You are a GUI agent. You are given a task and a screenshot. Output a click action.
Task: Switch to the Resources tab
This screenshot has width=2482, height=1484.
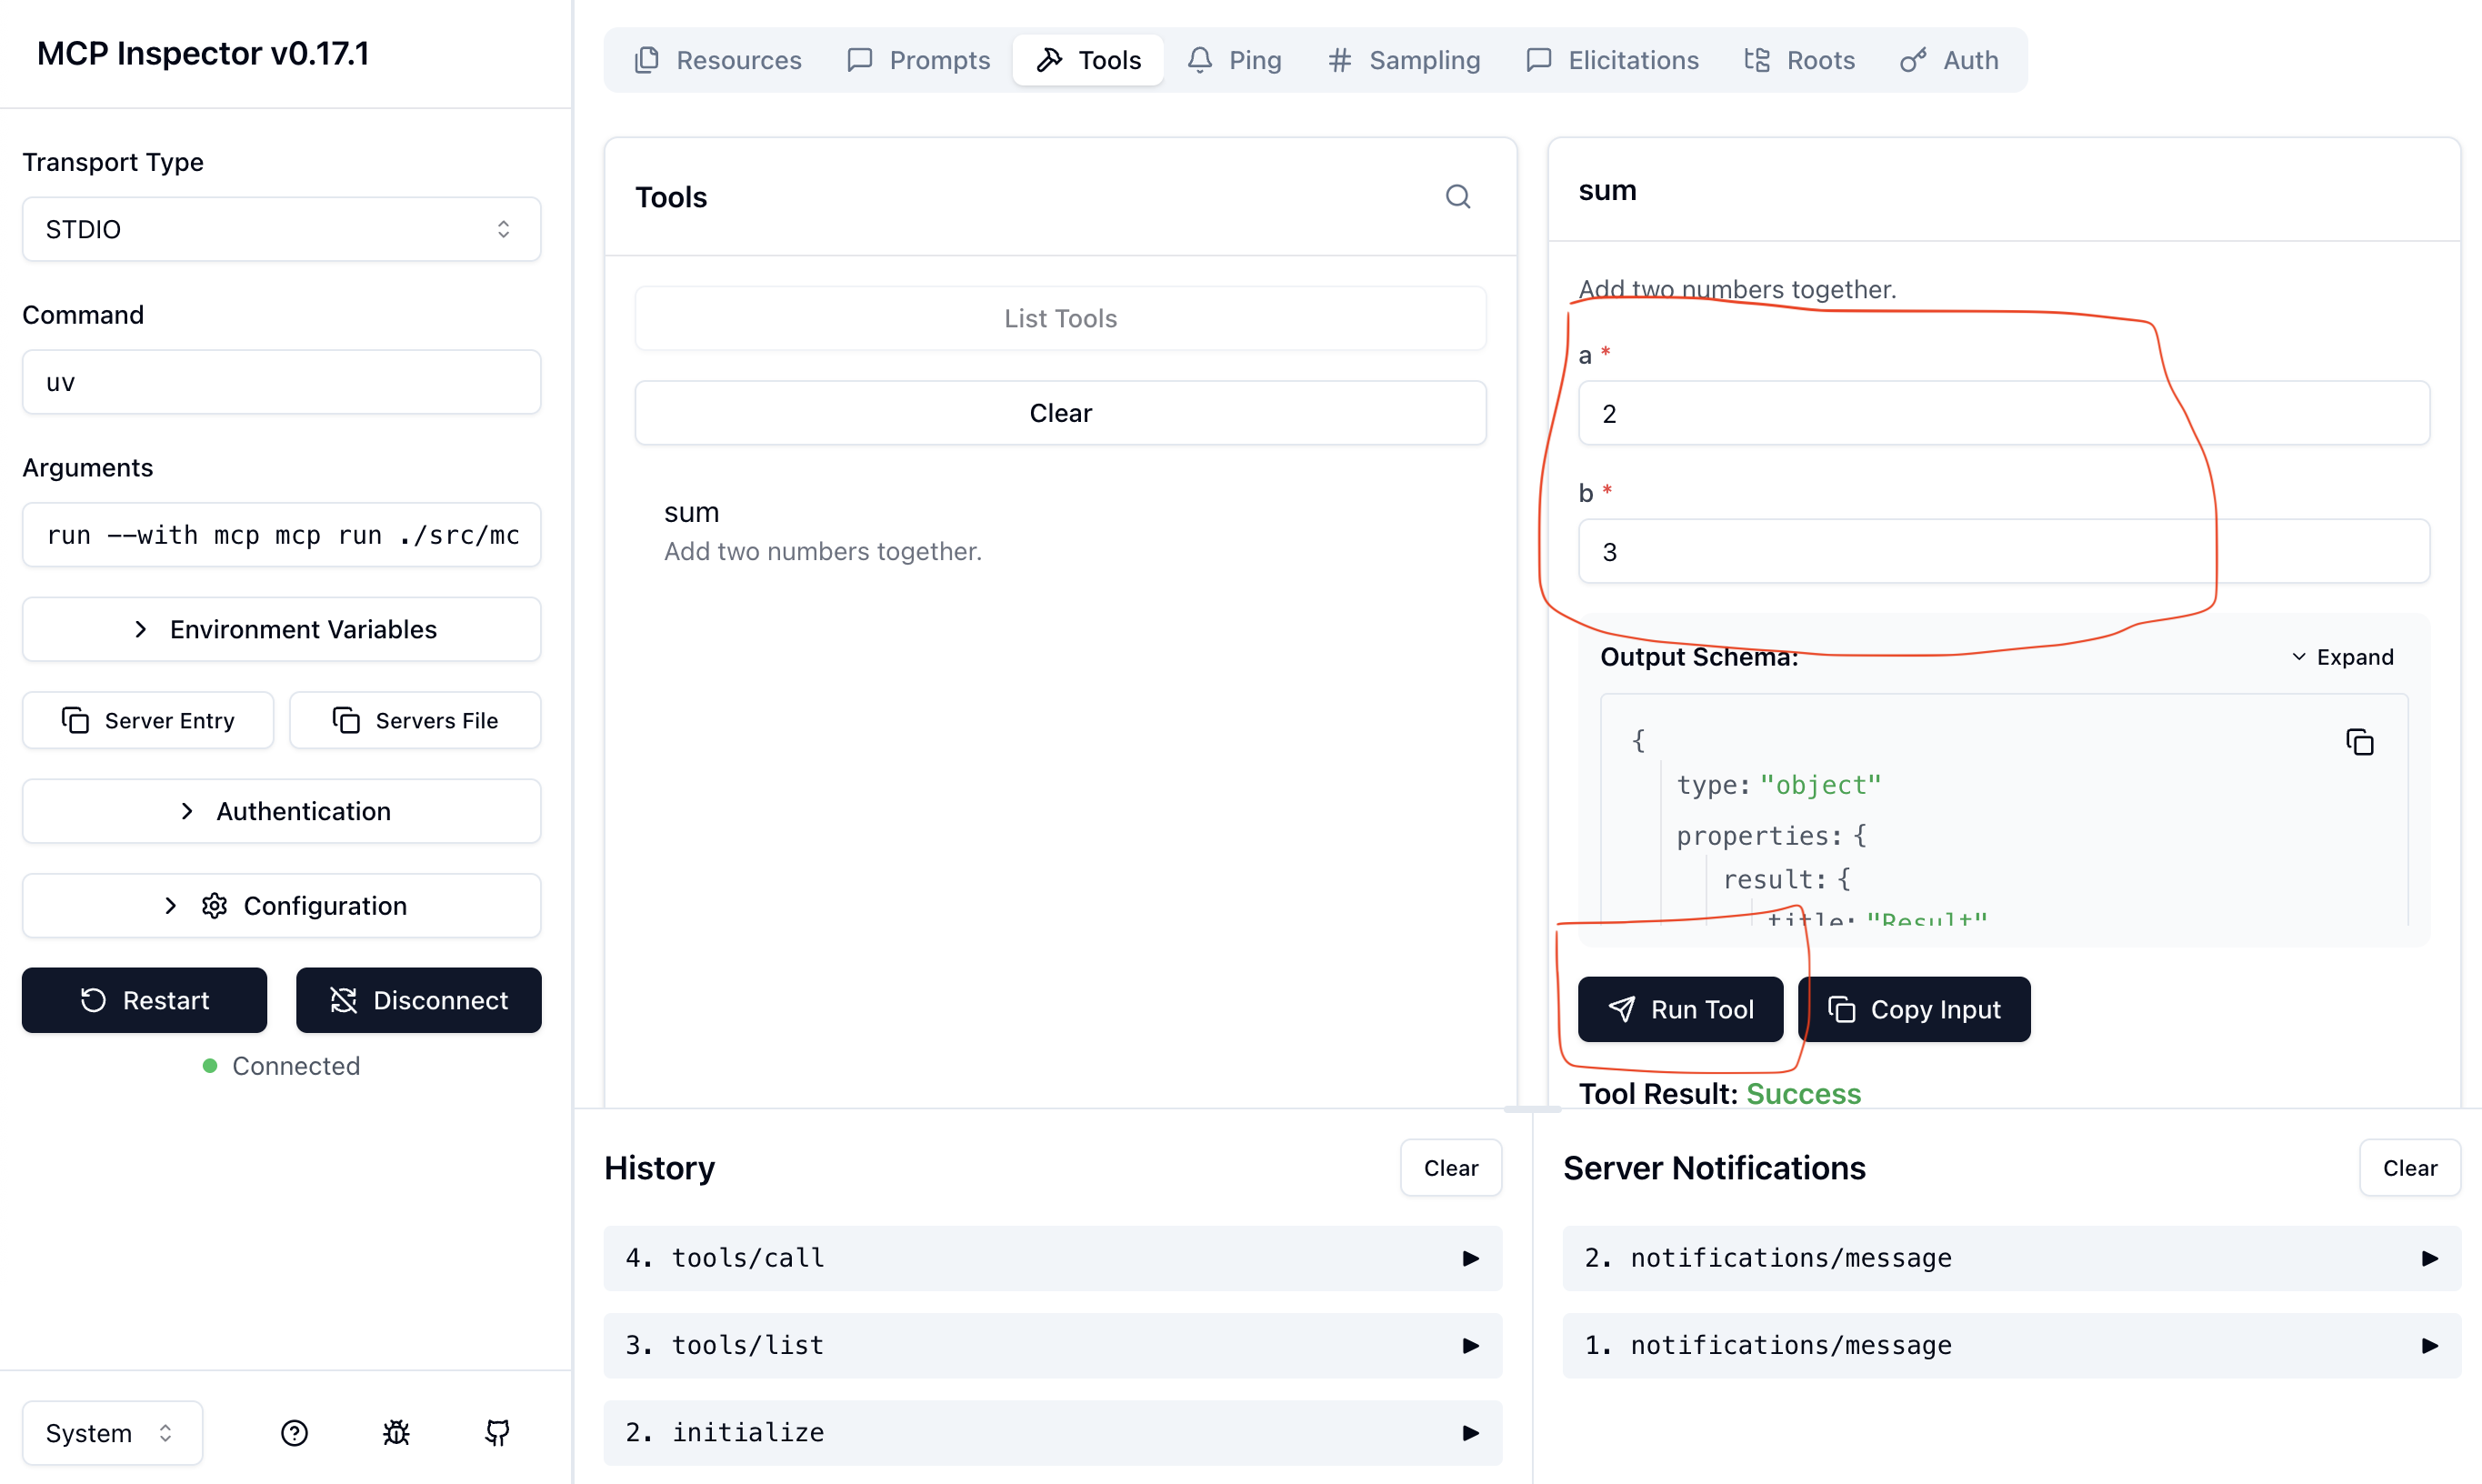click(x=717, y=60)
